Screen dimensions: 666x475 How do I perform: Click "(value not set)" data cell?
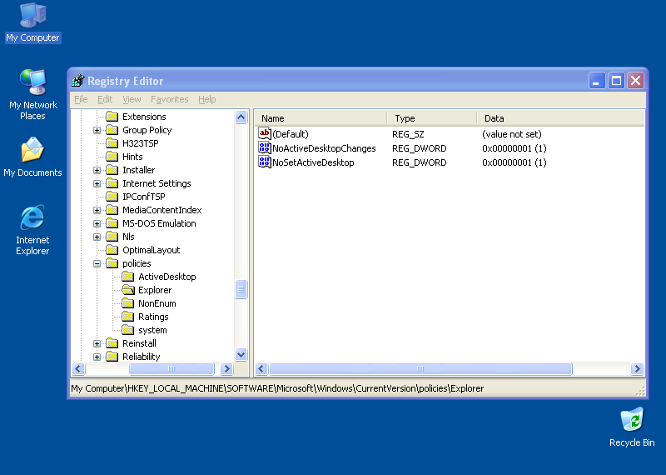(x=512, y=134)
